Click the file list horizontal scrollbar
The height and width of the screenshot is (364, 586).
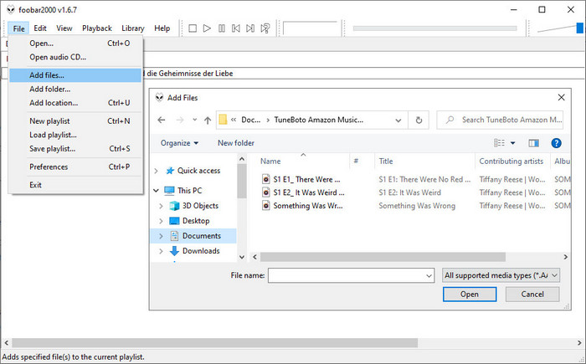[x=383, y=257]
